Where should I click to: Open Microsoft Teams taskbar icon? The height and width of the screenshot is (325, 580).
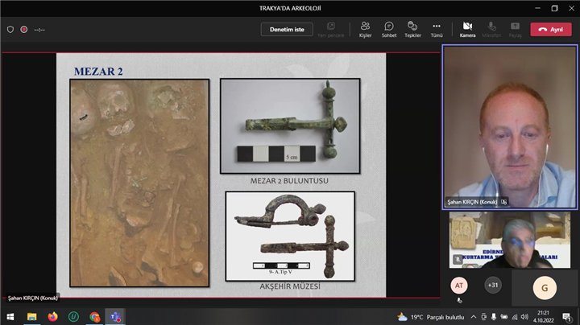pos(115,317)
